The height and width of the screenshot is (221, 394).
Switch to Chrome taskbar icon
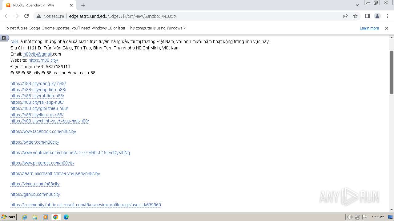click(x=56, y=217)
